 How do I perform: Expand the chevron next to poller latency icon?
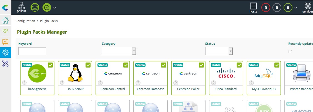pyautogui.click(x=54, y=8)
